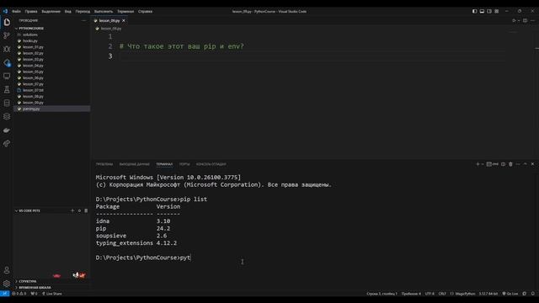
Task: Open the Manage gear icon
Action: pyautogui.click(x=7, y=284)
